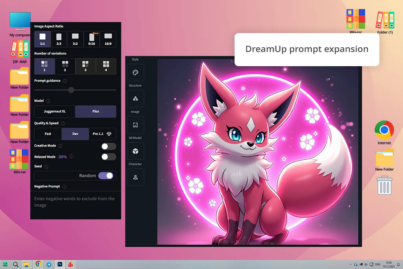Set Quality & Speed to Pro 1.1
The width and height of the screenshot is (403, 269).
point(103,134)
